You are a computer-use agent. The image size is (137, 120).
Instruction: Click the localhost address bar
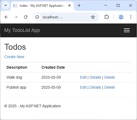pos(66,17)
